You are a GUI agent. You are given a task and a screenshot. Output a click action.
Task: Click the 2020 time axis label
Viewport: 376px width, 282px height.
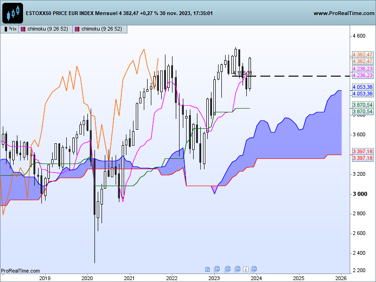(87, 278)
